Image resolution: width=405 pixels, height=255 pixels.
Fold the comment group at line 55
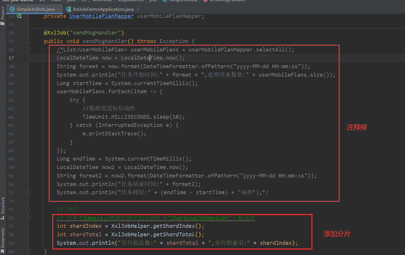click(x=29, y=209)
